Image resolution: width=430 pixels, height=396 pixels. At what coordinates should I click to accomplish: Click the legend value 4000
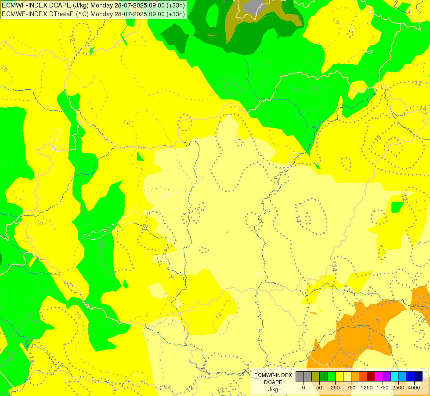(414, 388)
